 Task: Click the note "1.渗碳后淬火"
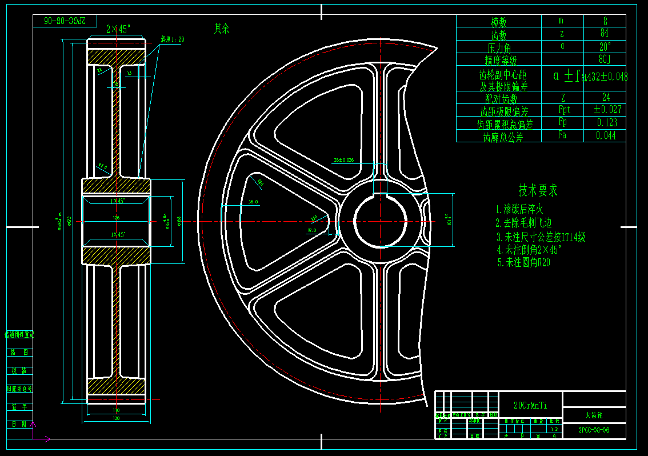(x=519, y=209)
